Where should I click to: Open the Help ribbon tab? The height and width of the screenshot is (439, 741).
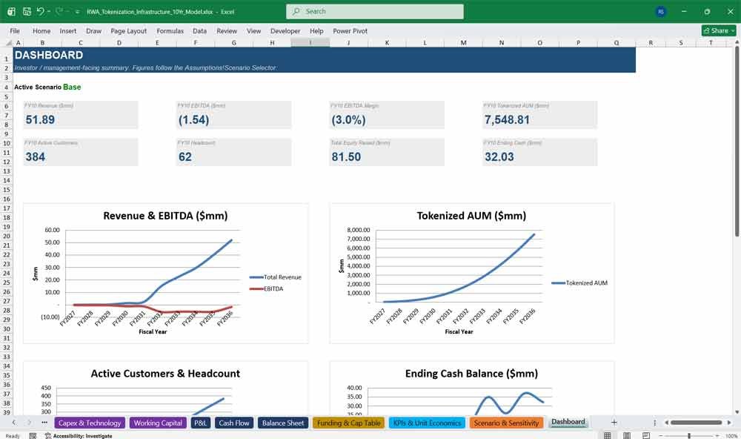coord(316,30)
